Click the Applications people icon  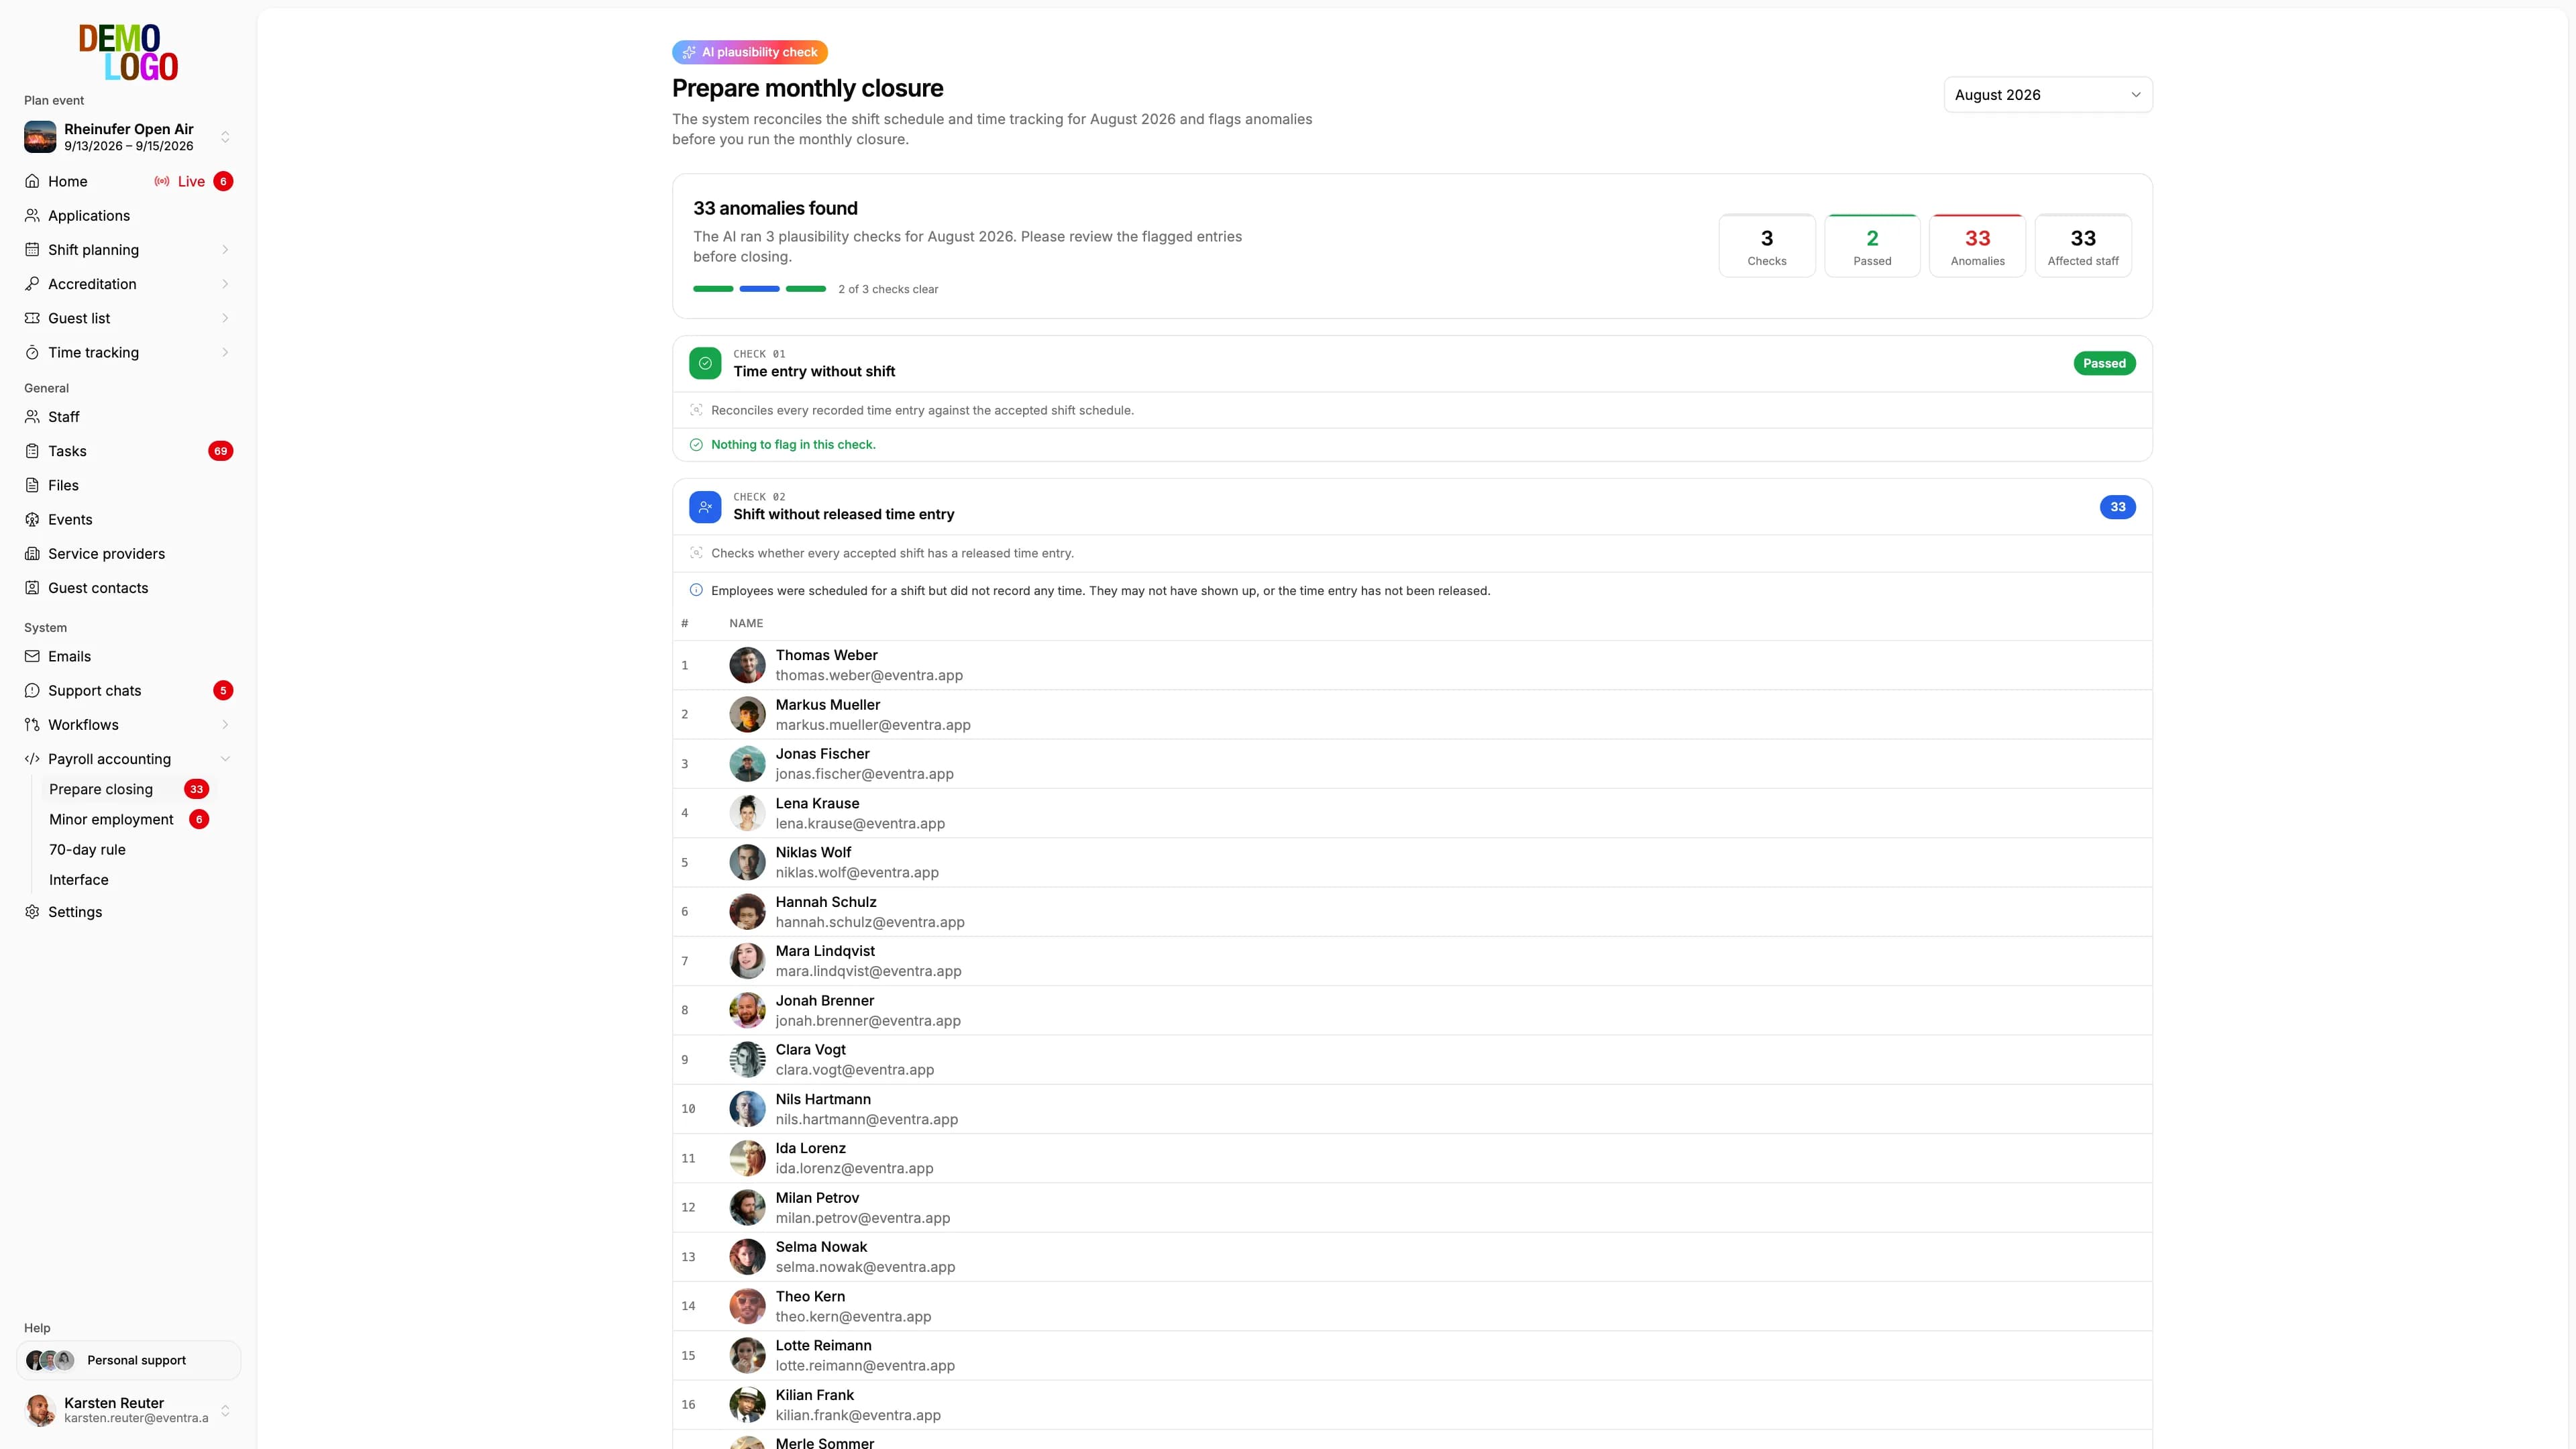[x=32, y=215]
